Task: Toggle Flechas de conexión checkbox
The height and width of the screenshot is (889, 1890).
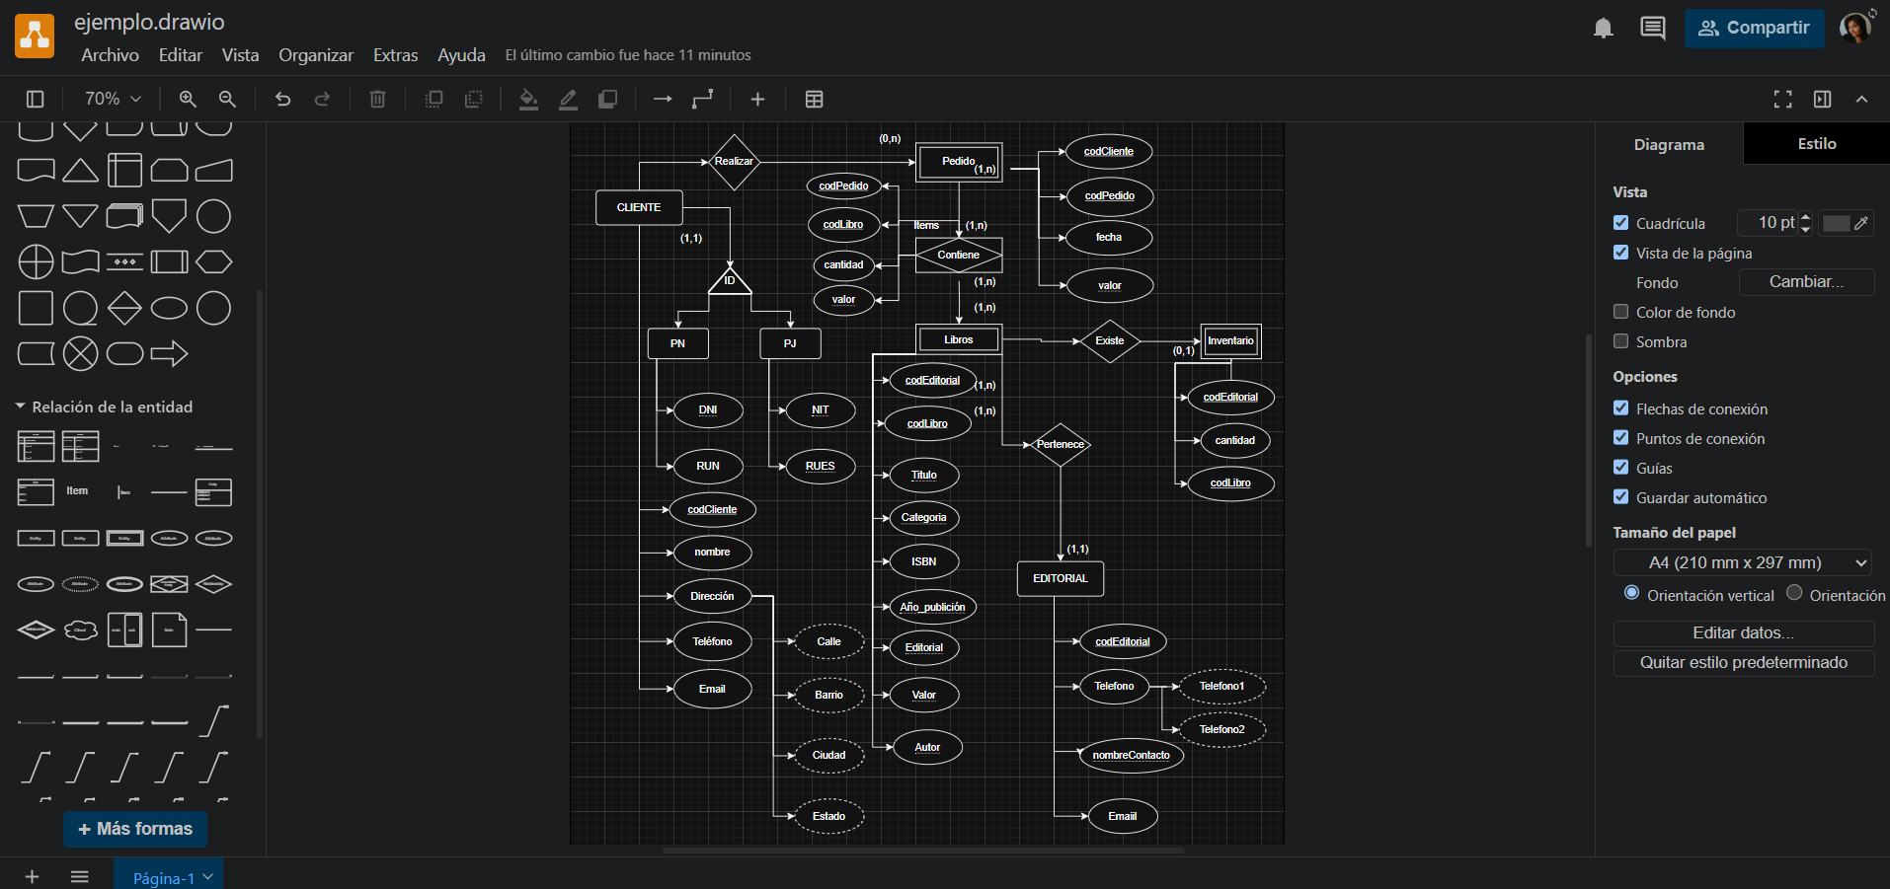Action: (x=1620, y=408)
